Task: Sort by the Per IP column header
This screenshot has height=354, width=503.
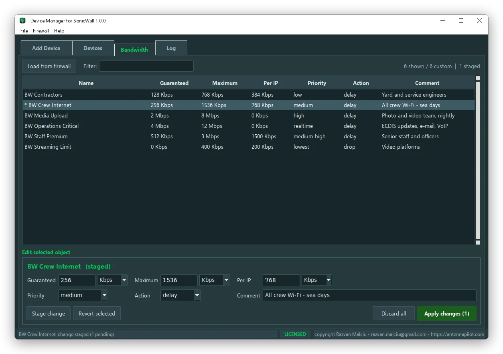Action: 271,83
